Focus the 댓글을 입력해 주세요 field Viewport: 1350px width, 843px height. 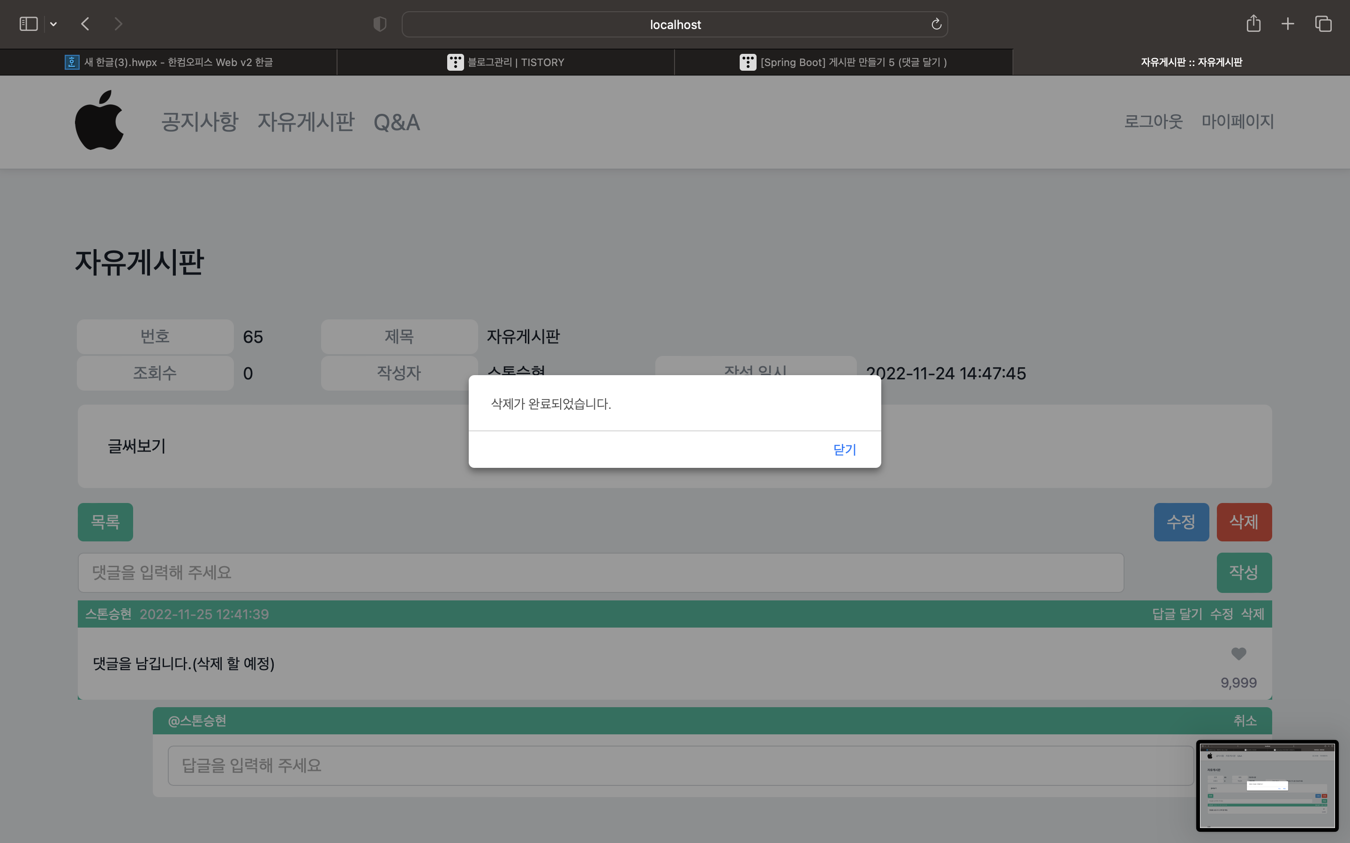coord(600,573)
